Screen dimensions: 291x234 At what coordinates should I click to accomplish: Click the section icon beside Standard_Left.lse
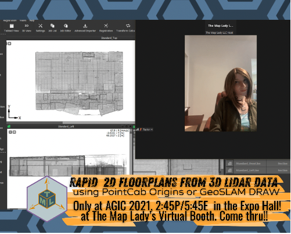tap(229, 171)
